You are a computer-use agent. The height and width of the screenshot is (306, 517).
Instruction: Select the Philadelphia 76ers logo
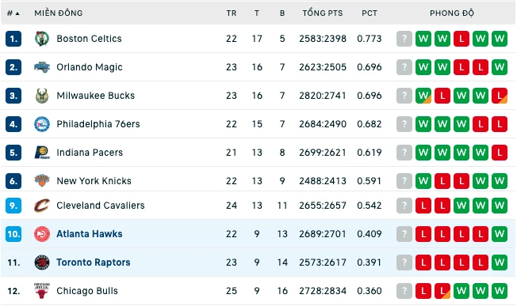coord(42,124)
